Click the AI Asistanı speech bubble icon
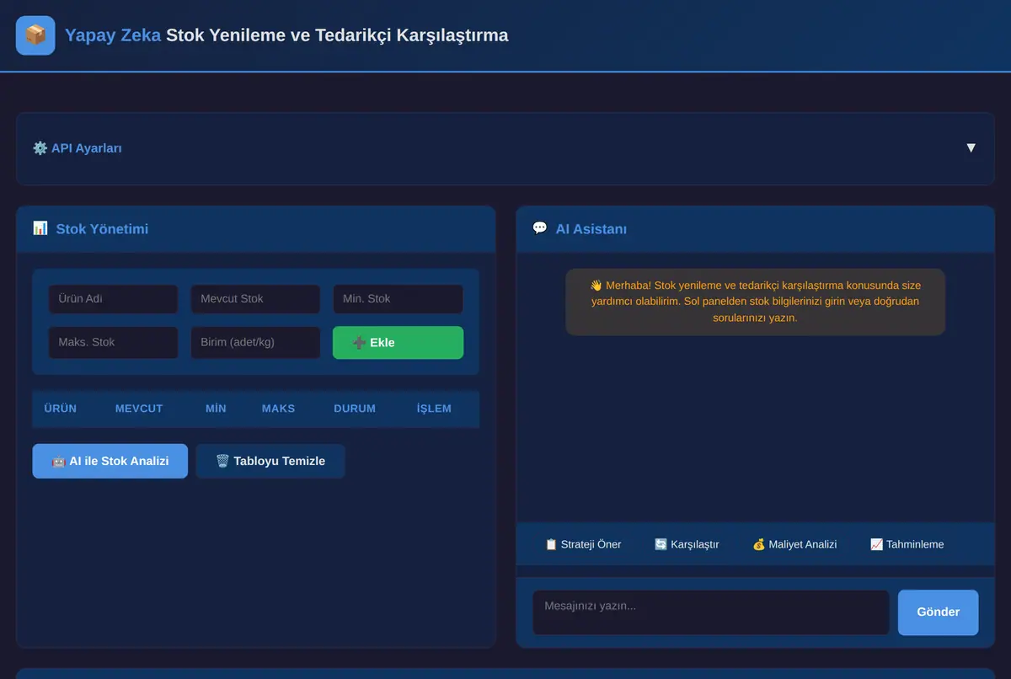The width and height of the screenshot is (1011, 679). pyautogui.click(x=540, y=228)
